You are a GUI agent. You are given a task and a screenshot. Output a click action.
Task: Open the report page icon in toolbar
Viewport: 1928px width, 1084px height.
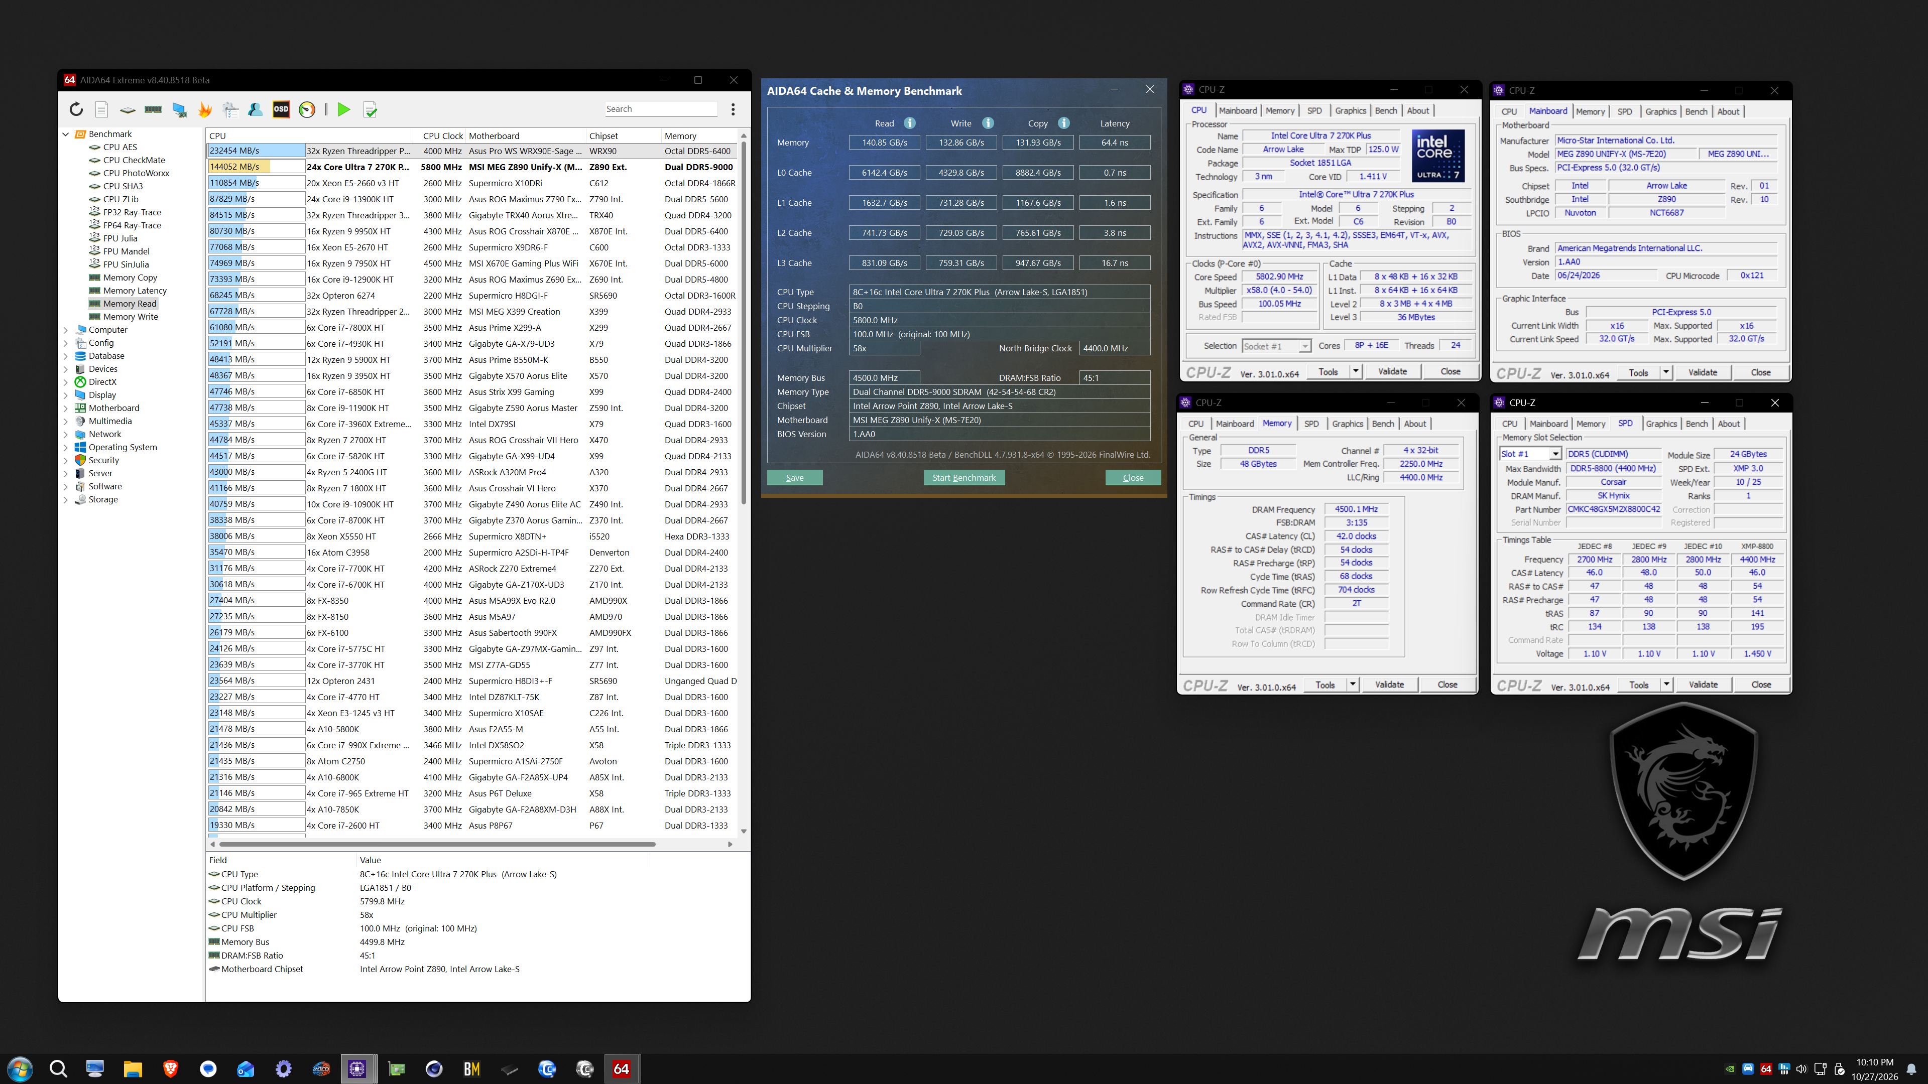(x=102, y=109)
